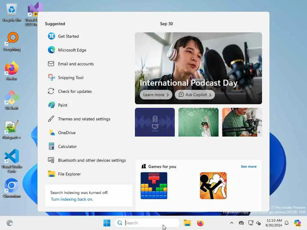The width and height of the screenshot is (307, 230).
Task: Click the crossed-out cloud tray icon
Action: coord(241,223)
